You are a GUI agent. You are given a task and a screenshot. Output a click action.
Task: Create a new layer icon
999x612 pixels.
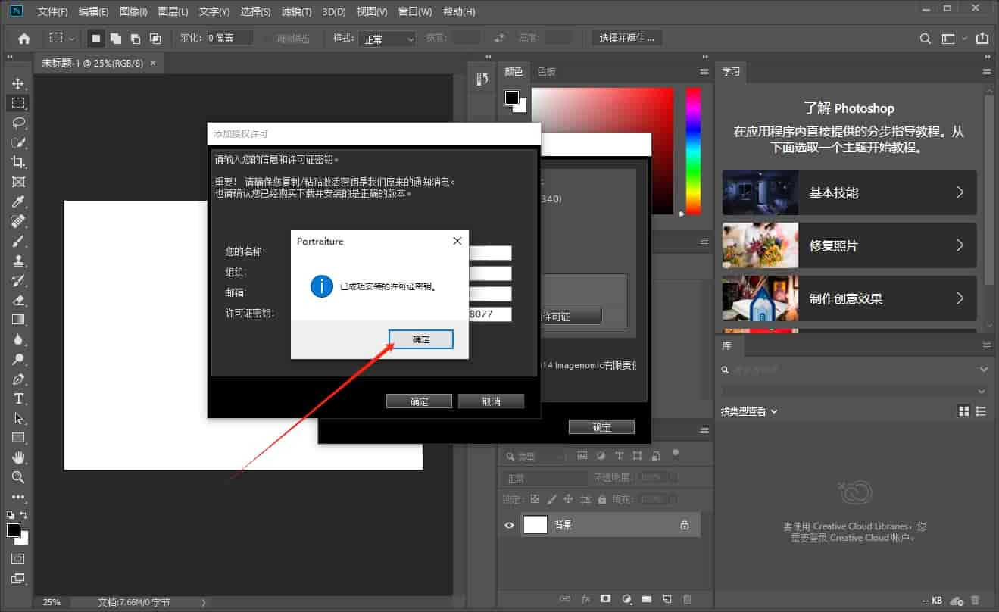click(667, 598)
